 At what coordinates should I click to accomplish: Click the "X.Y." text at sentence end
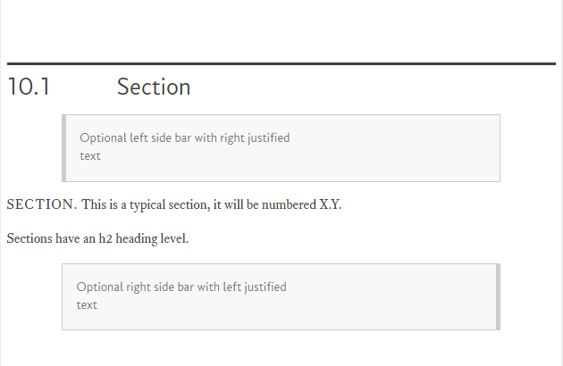coord(330,204)
